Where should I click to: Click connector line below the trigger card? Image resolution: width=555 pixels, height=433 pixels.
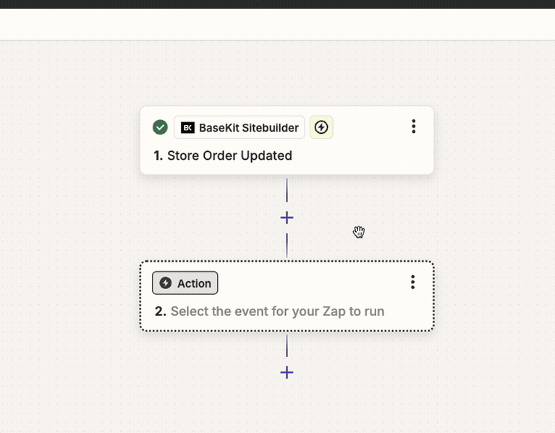pos(287,190)
